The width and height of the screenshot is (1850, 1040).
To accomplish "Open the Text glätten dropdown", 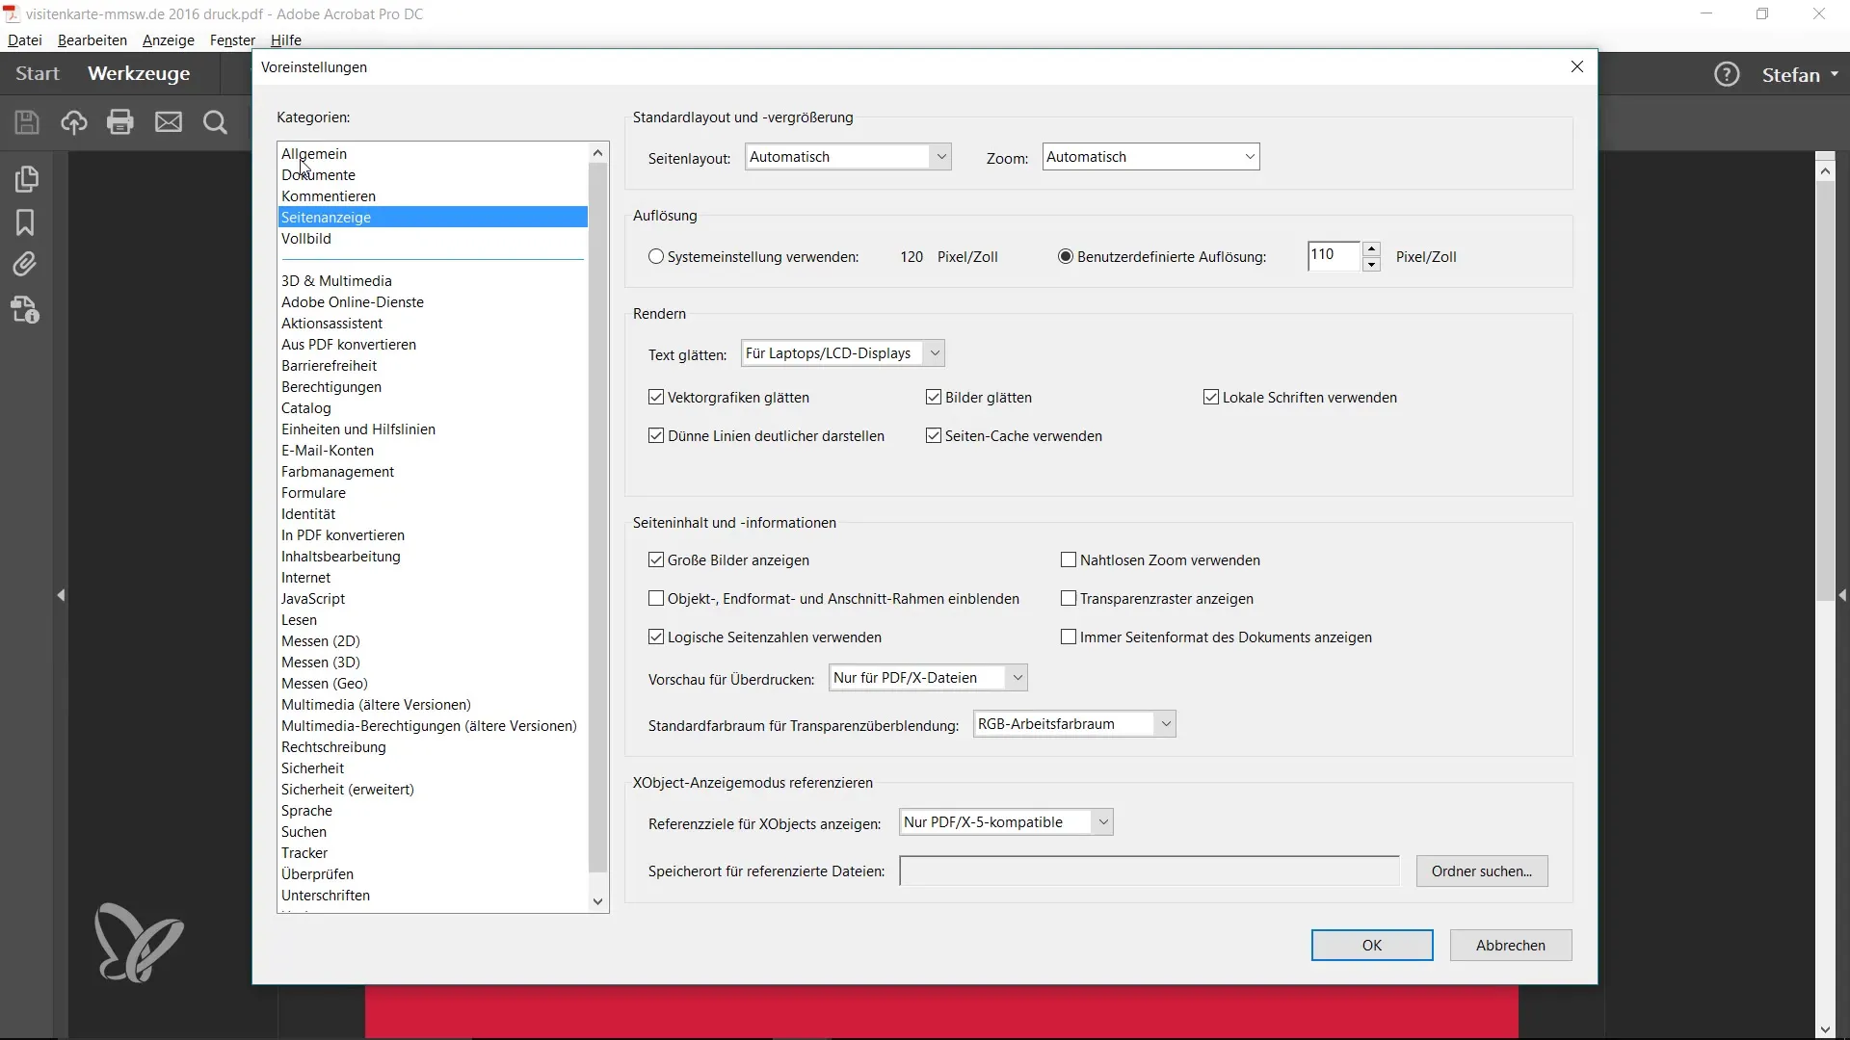I will point(843,353).
